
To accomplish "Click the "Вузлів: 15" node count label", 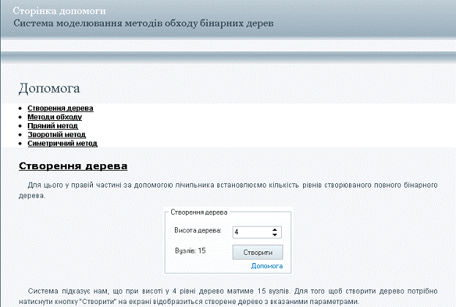I will coord(190,251).
